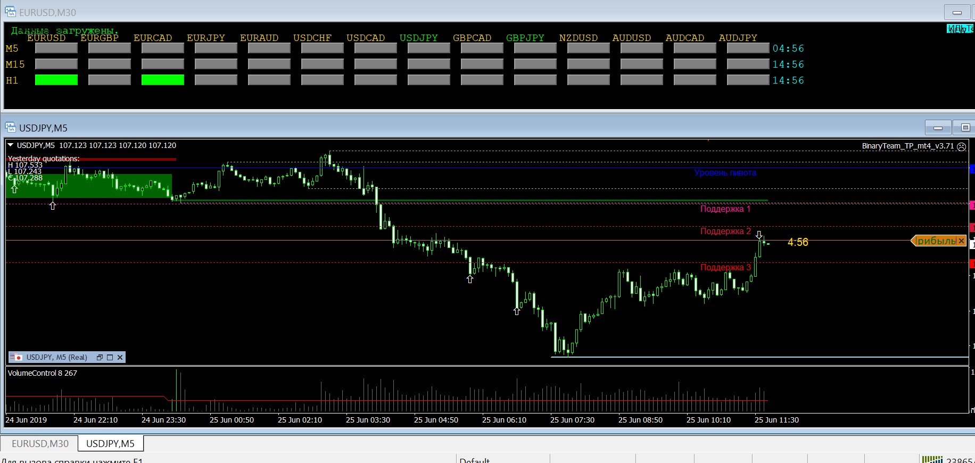The height and width of the screenshot is (463, 975).
Task: Click the yellow 4:56 candle timer on chart
Action: [x=798, y=242]
